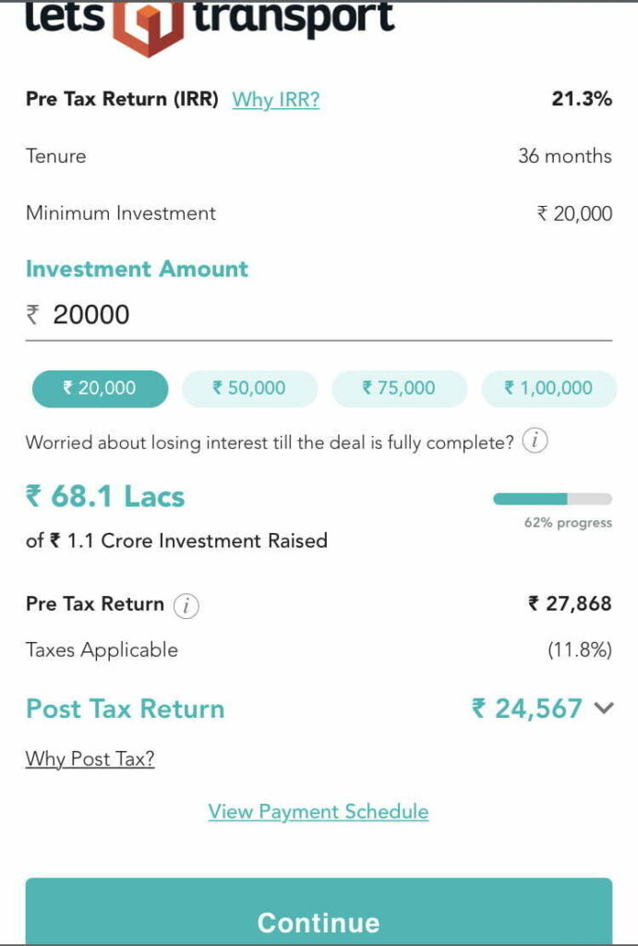The height and width of the screenshot is (946, 638).
Task: Focus the Investment Amount input field
Action: click(323, 315)
